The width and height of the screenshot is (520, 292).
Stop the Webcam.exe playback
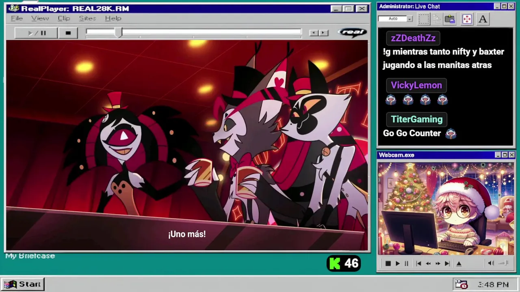pyautogui.click(x=388, y=264)
